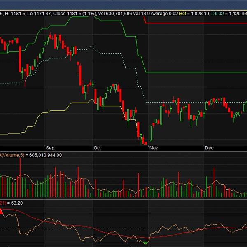Screen dimensions: 247x247
Task: Jump to the Sep label on time axis
Action: pyautogui.click(x=50, y=148)
